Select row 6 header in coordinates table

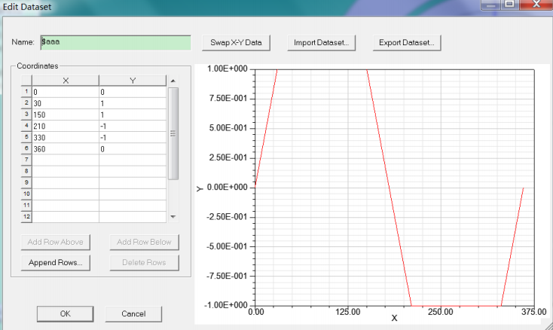coord(26,148)
